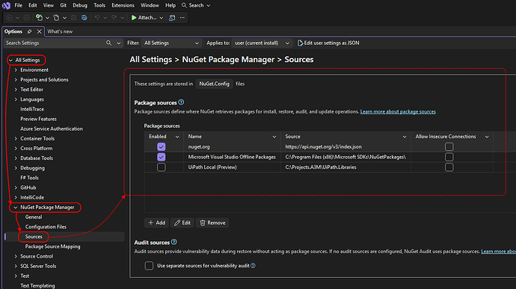Click the magnifier icon beside Search in menu bar
Screen dimensions: 516x289
(x=184, y=5)
